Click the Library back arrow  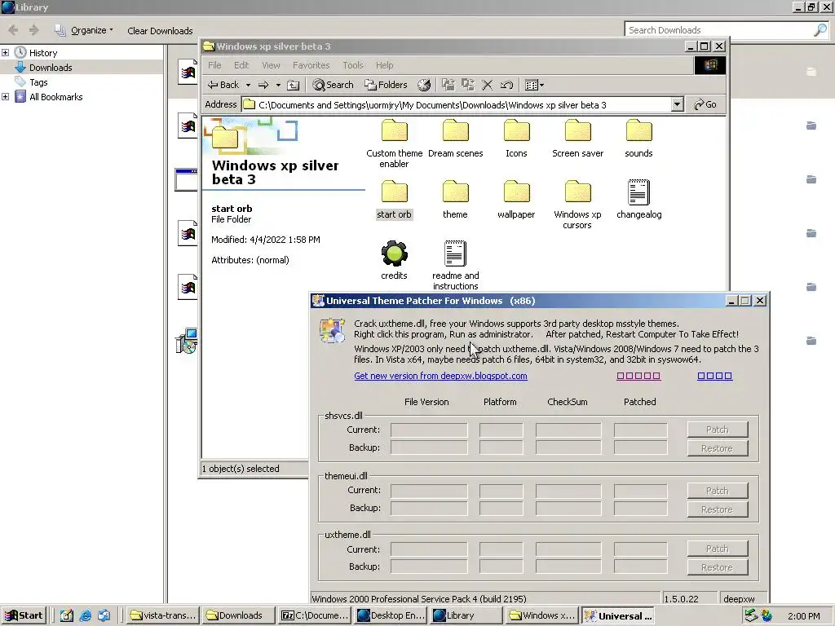coord(13,30)
